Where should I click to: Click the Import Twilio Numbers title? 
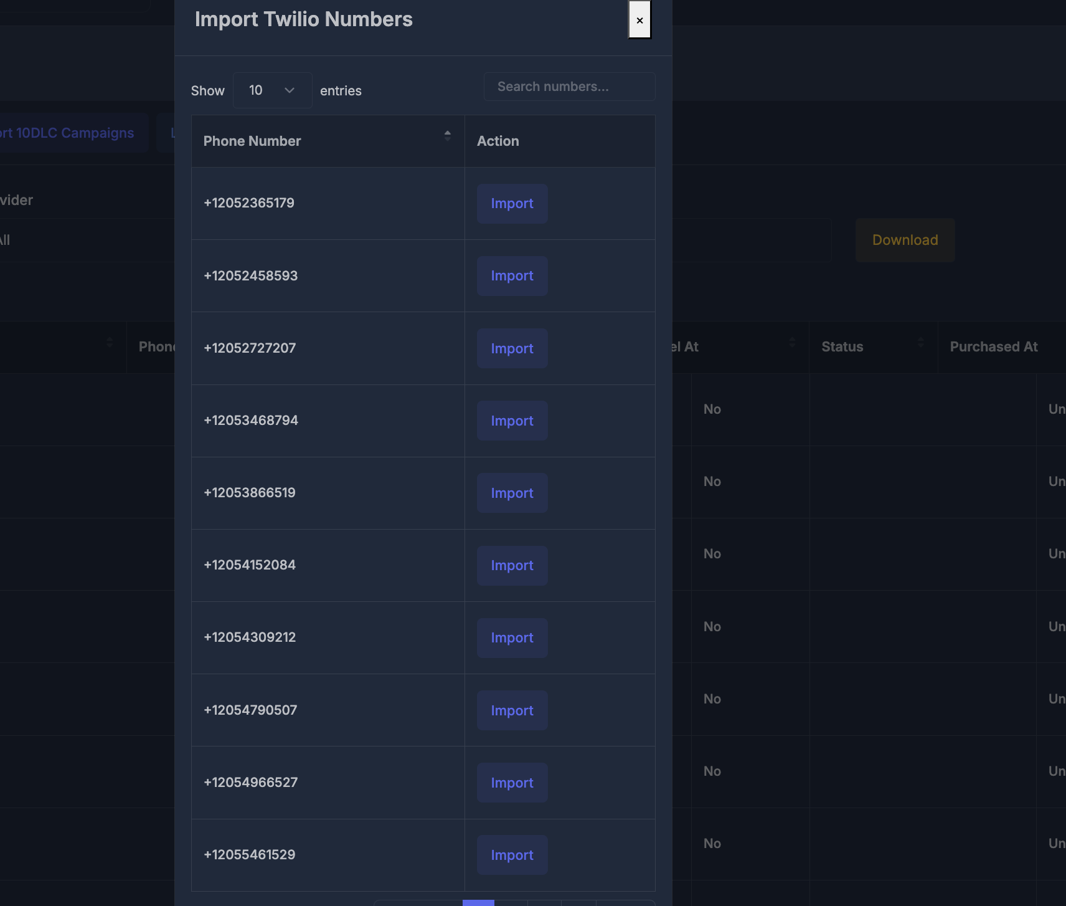tap(304, 19)
